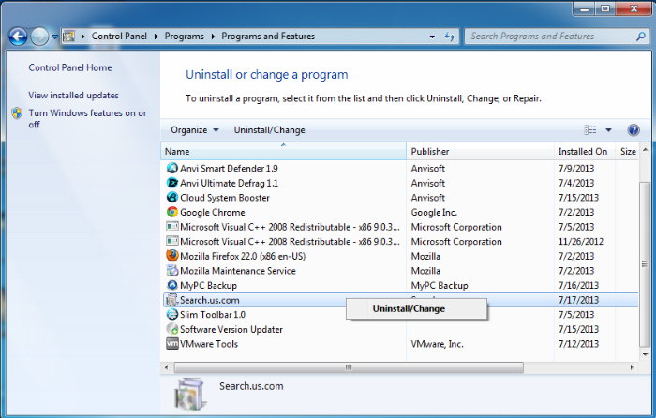The width and height of the screenshot is (656, 418).
Task: Click the Control Panel breadcrumb
Action: (x=119, y=37)
